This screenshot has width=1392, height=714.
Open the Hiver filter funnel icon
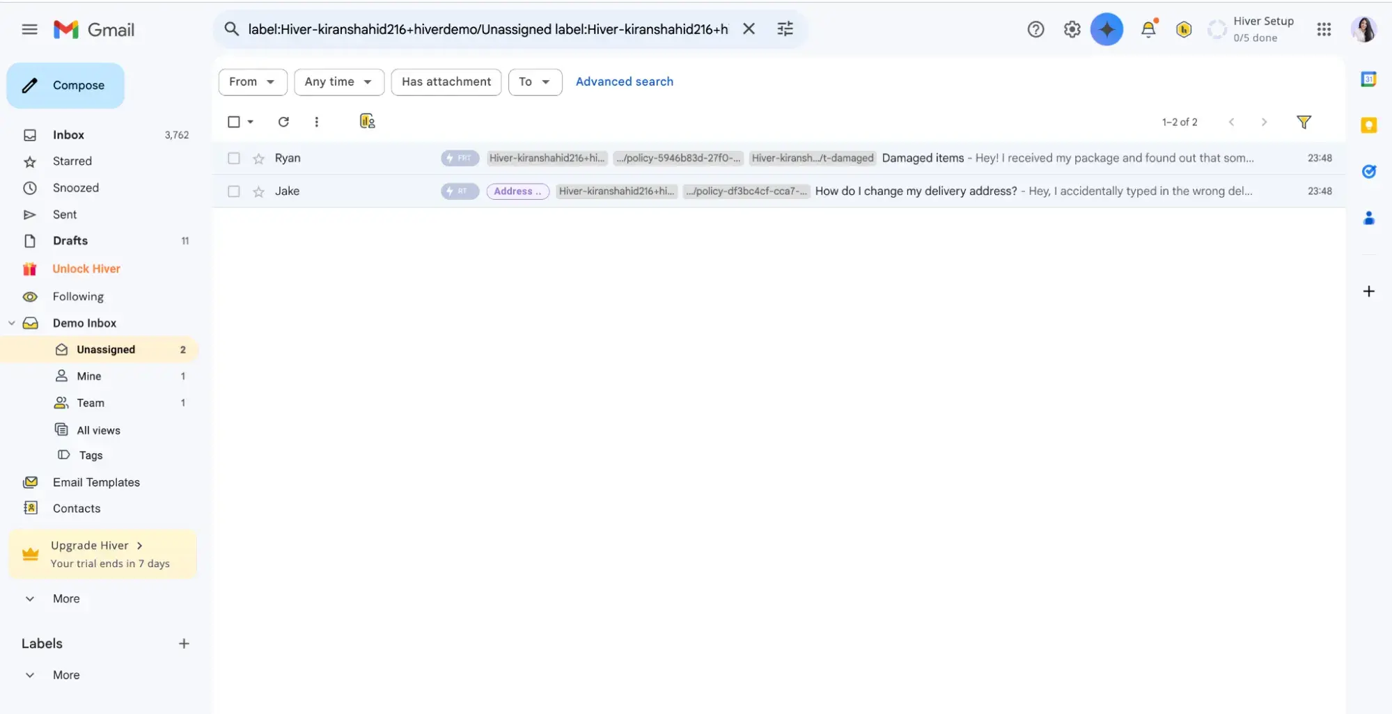click(x=1304, y=122)
